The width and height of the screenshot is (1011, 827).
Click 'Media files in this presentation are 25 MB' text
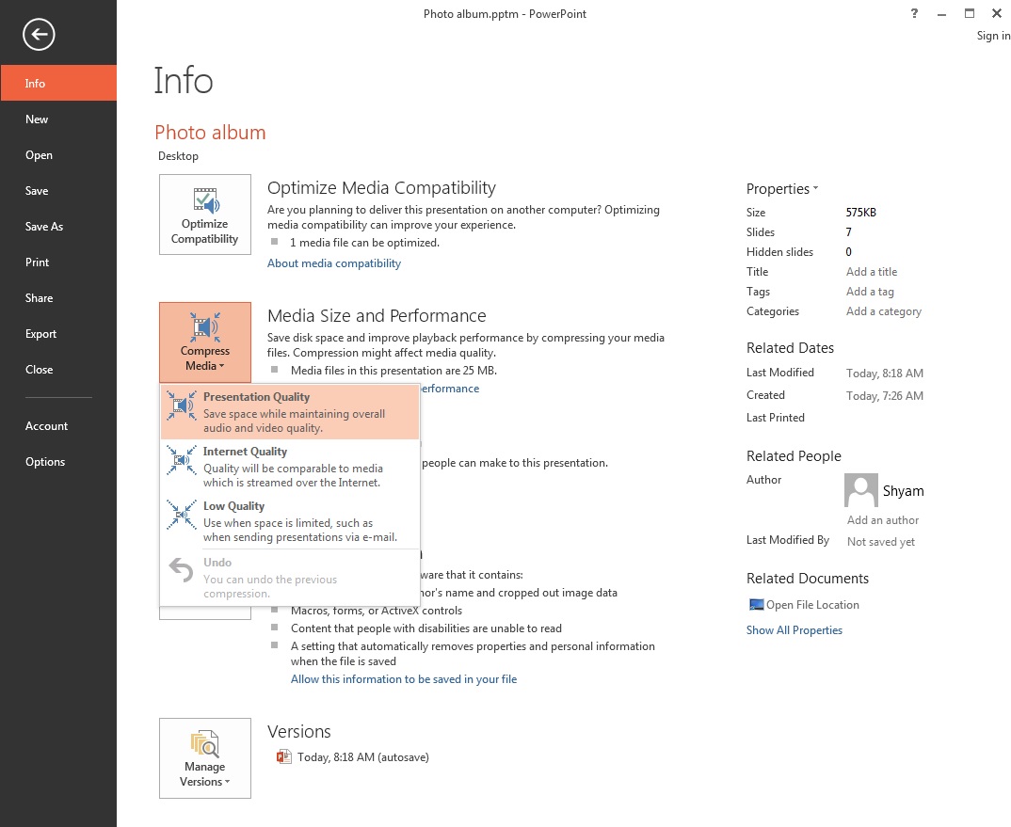coord(393,370)
